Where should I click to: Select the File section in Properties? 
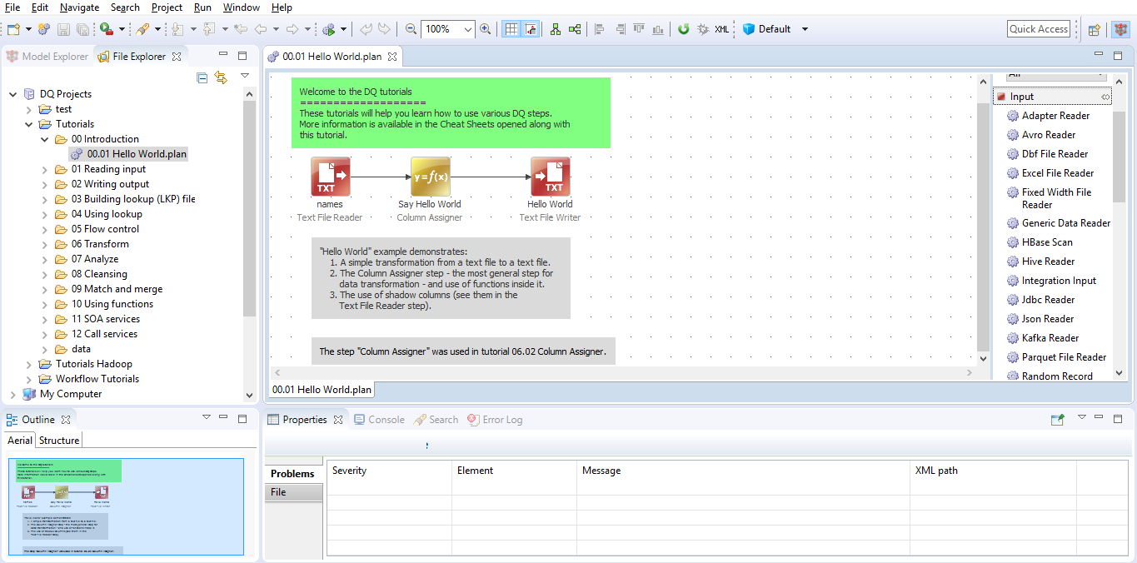point(293,492)
